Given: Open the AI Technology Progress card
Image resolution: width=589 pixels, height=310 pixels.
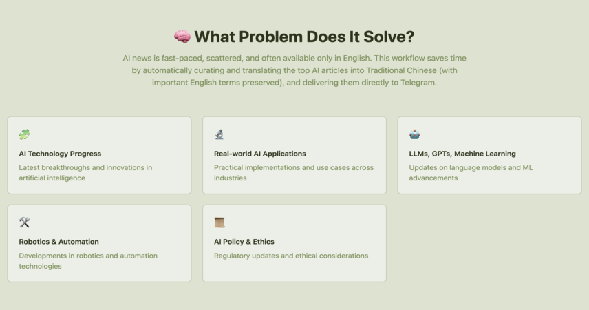Looking at the screenshot, I should 99,156.
